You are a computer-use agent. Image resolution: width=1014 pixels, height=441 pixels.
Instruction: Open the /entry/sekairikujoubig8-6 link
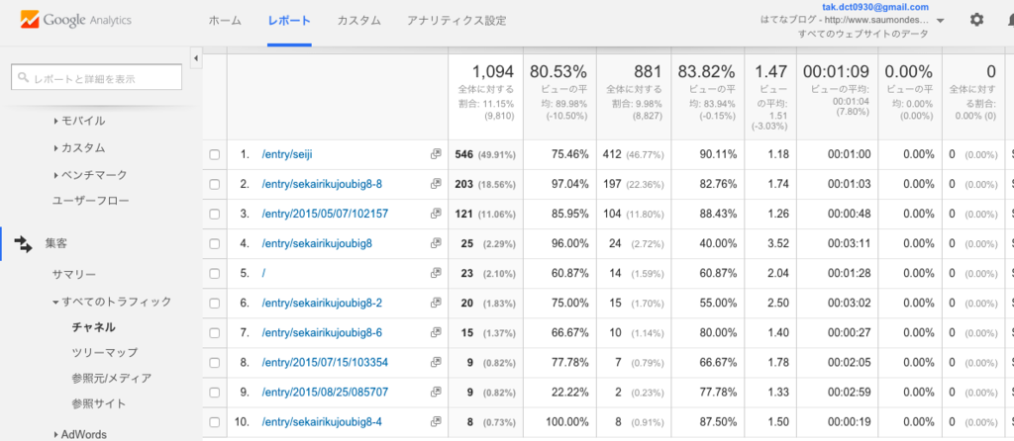tap(322, 332)
